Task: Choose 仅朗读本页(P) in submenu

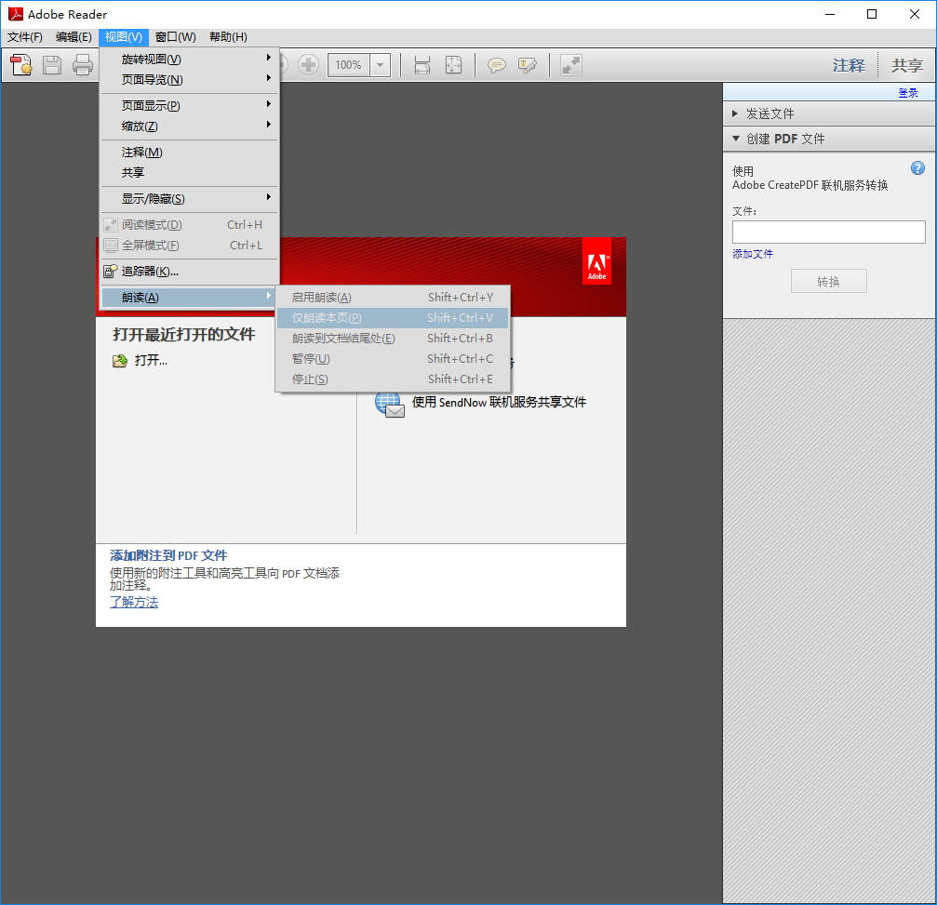Action: [x=393, y=318]
